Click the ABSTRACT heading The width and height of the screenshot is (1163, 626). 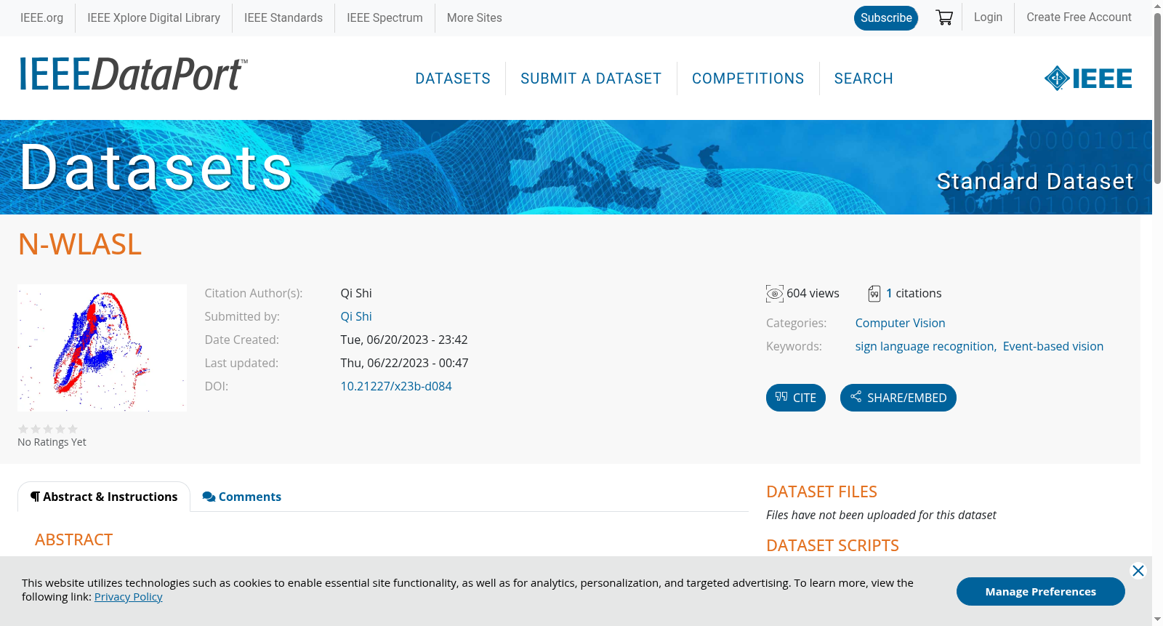point(73,539)
